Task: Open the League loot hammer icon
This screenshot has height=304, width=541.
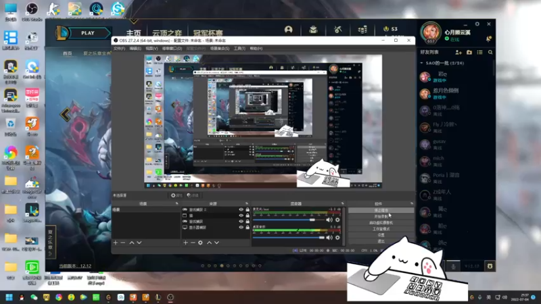Action: pyautogui.click(x=337, y=30)
